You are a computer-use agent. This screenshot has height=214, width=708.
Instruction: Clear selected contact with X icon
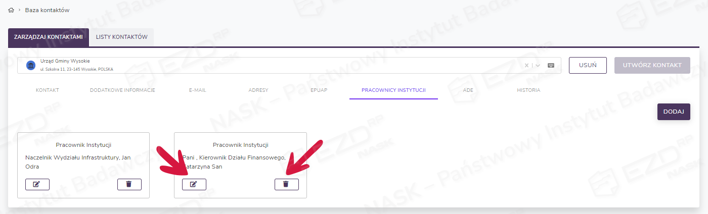pos(526,65)
